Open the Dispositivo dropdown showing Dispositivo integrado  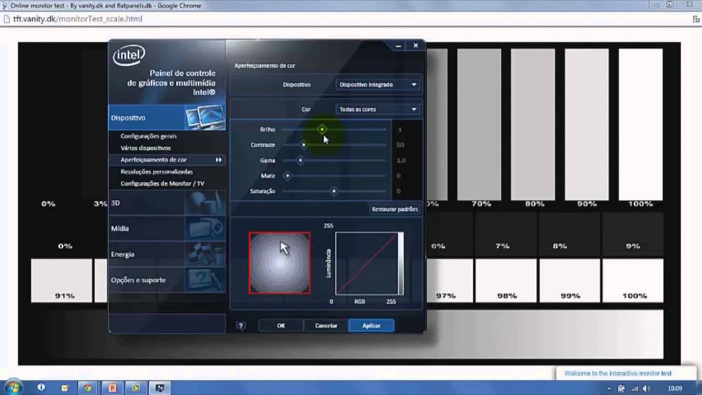coord(378,84)
